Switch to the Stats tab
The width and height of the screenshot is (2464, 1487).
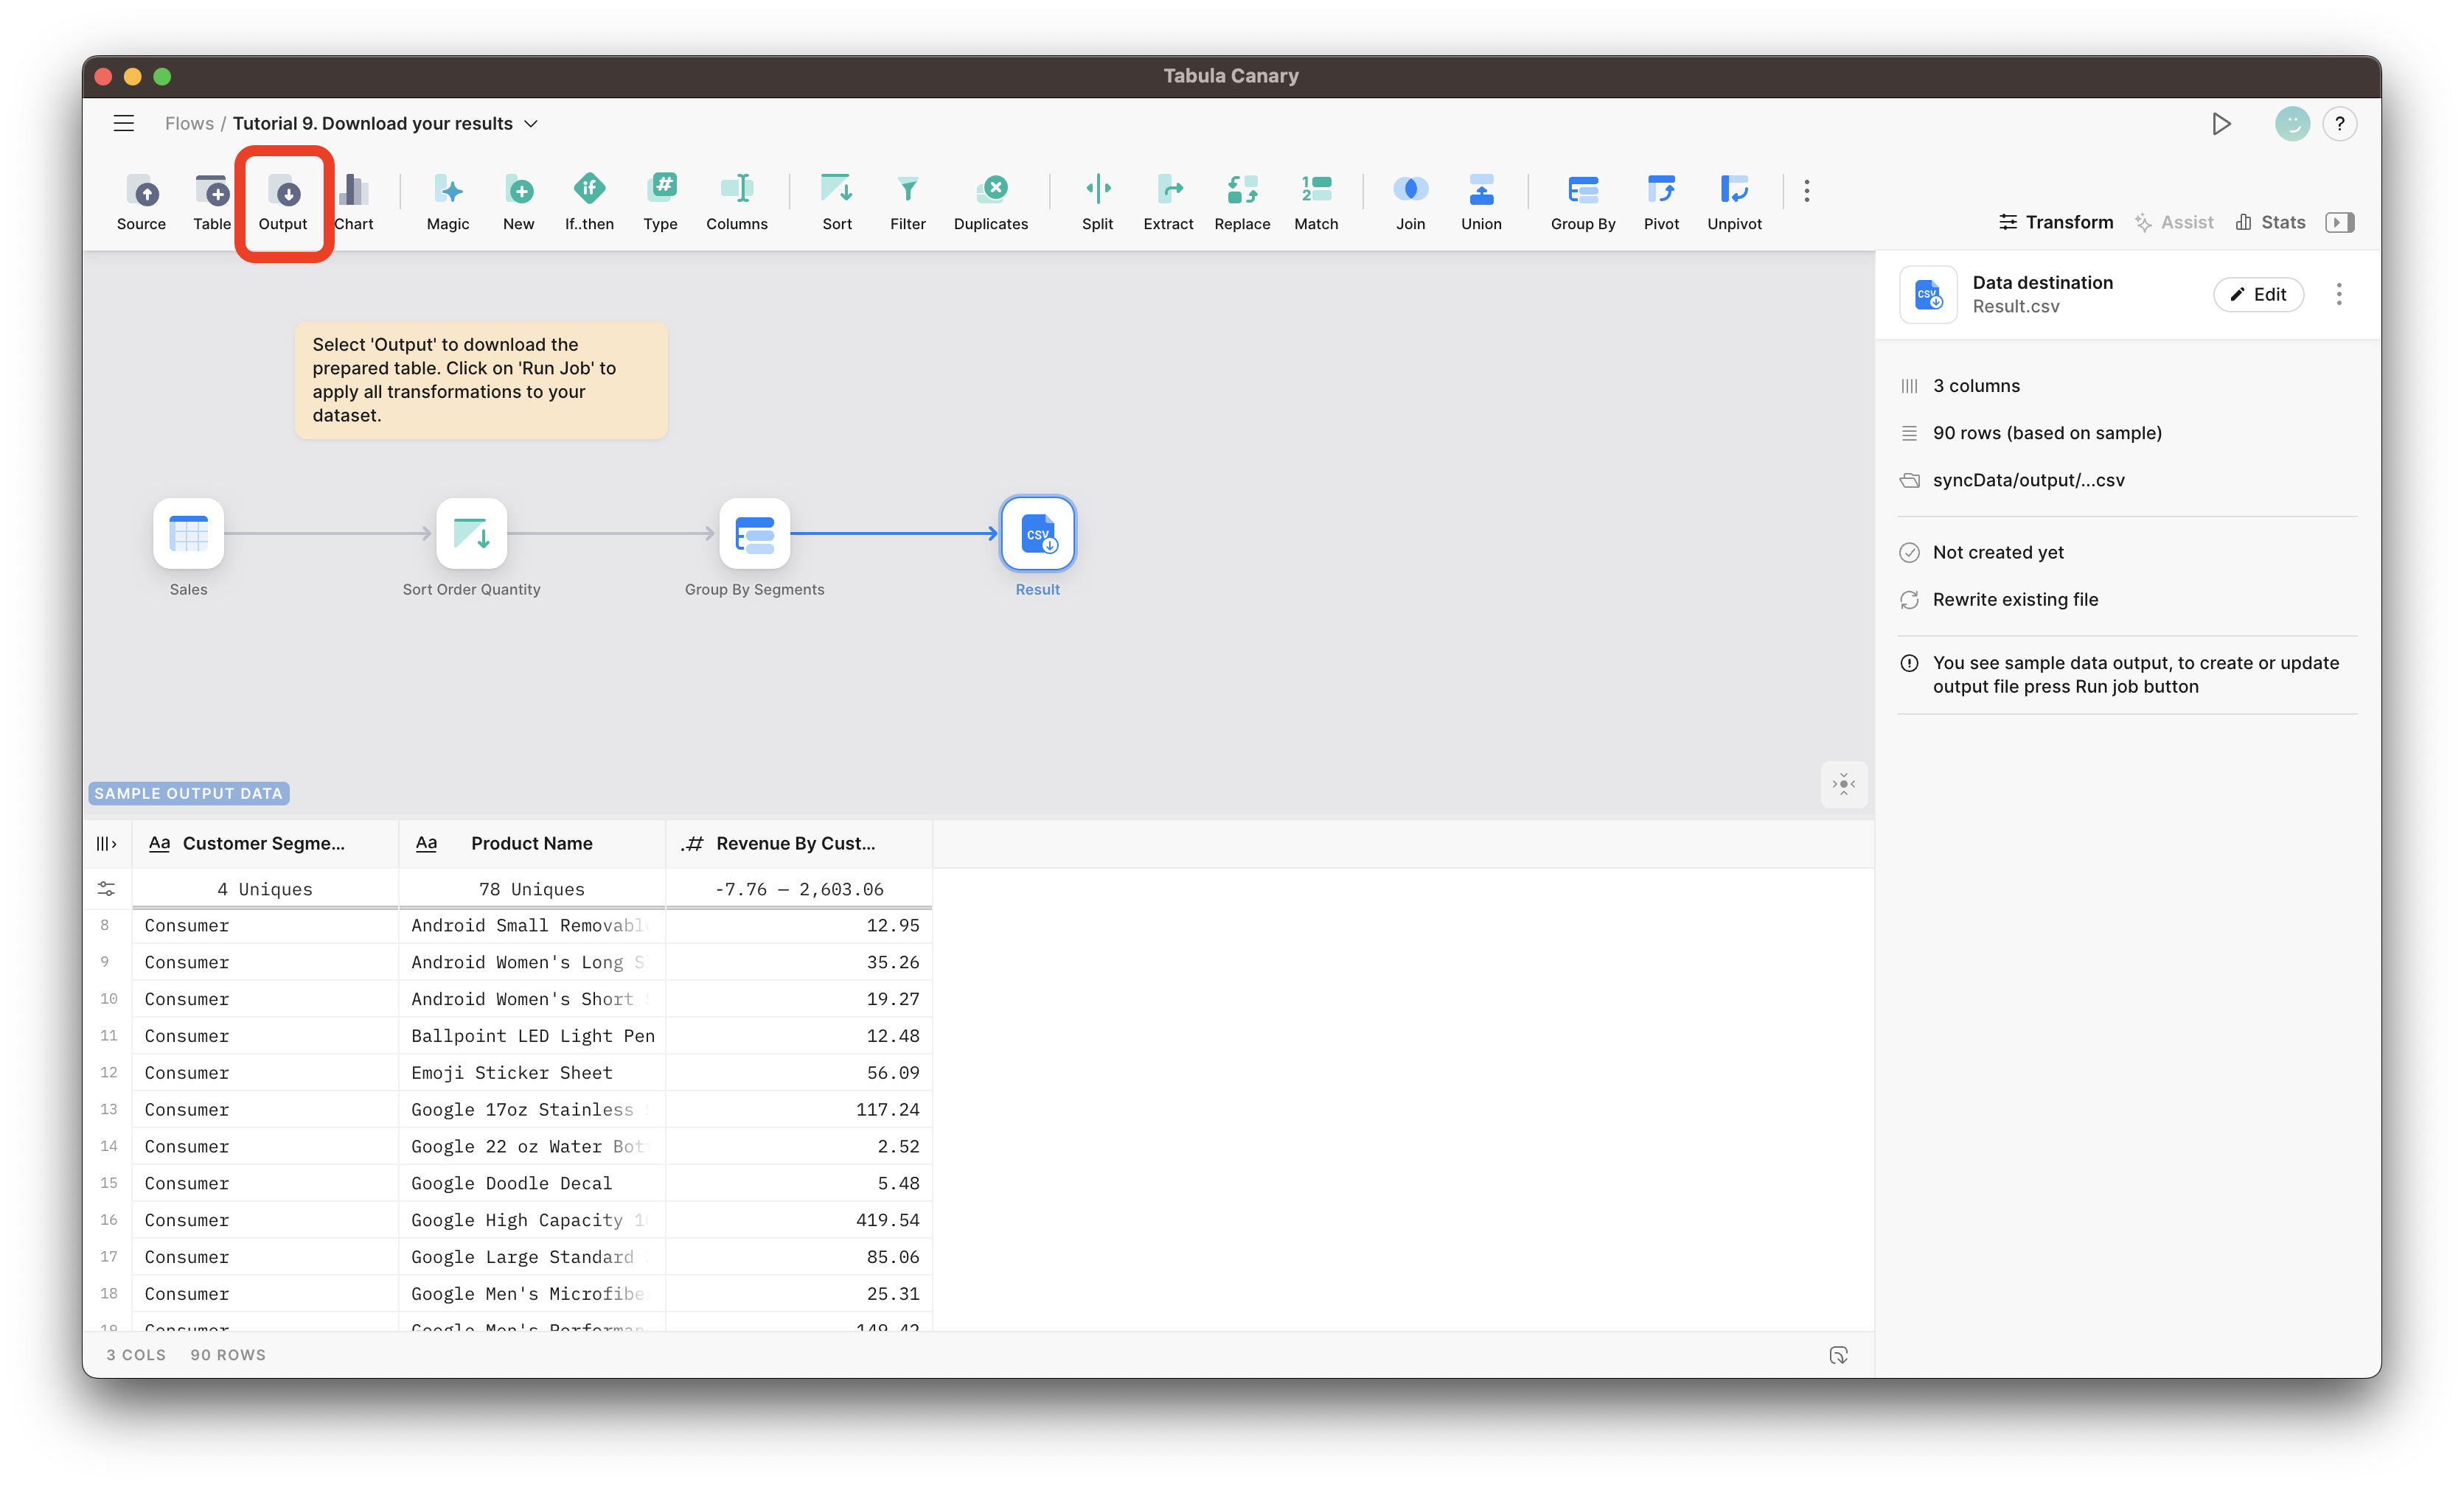pyautogui.click(x=2271, y=222)
